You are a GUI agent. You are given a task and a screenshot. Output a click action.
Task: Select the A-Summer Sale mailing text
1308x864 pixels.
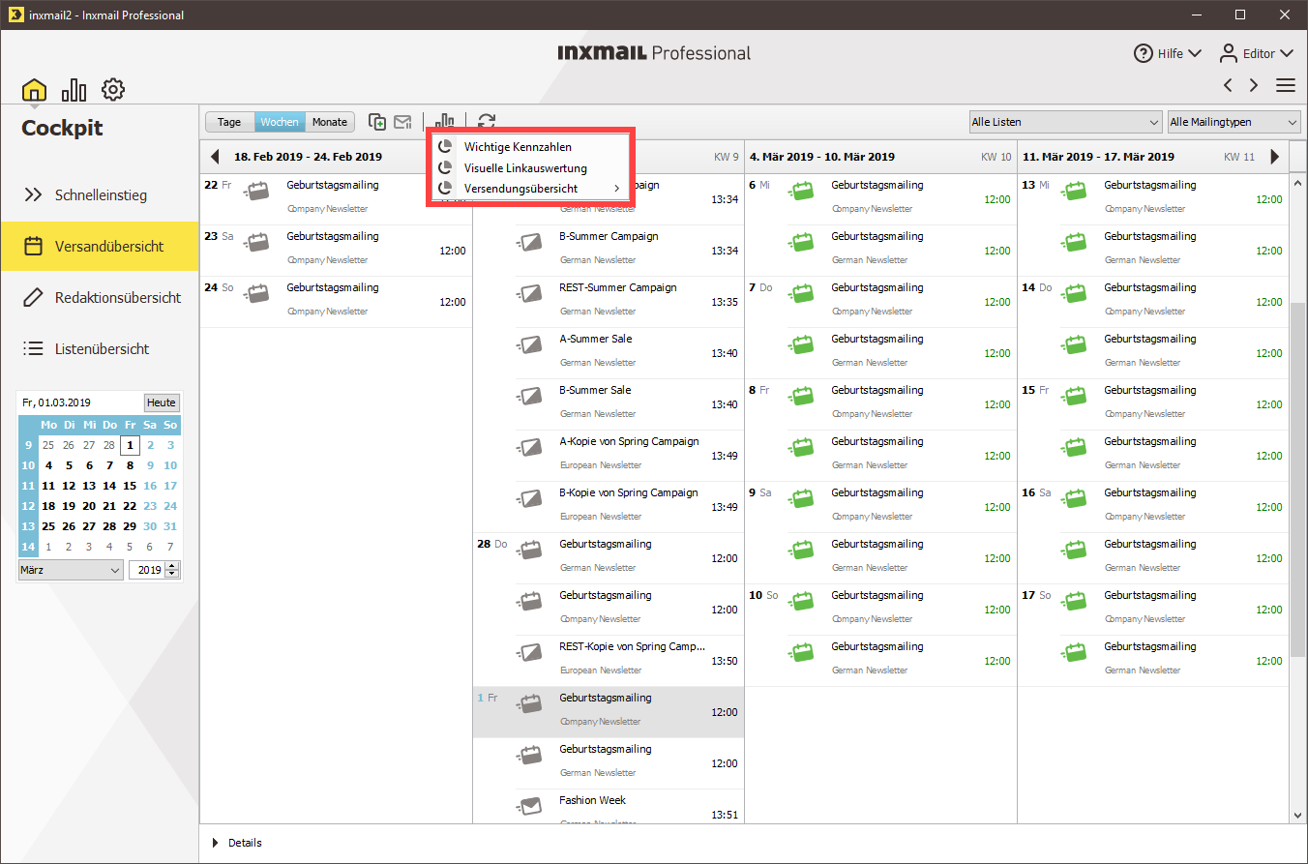pos(595,339)
